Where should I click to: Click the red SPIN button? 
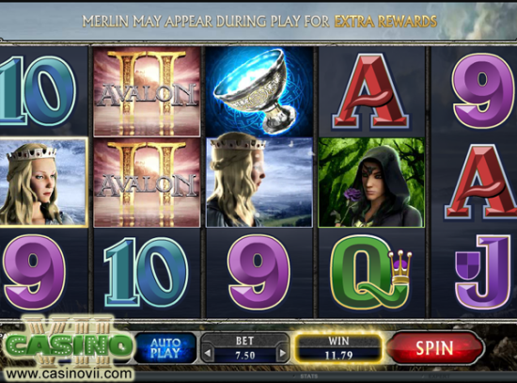click(435, 347)
